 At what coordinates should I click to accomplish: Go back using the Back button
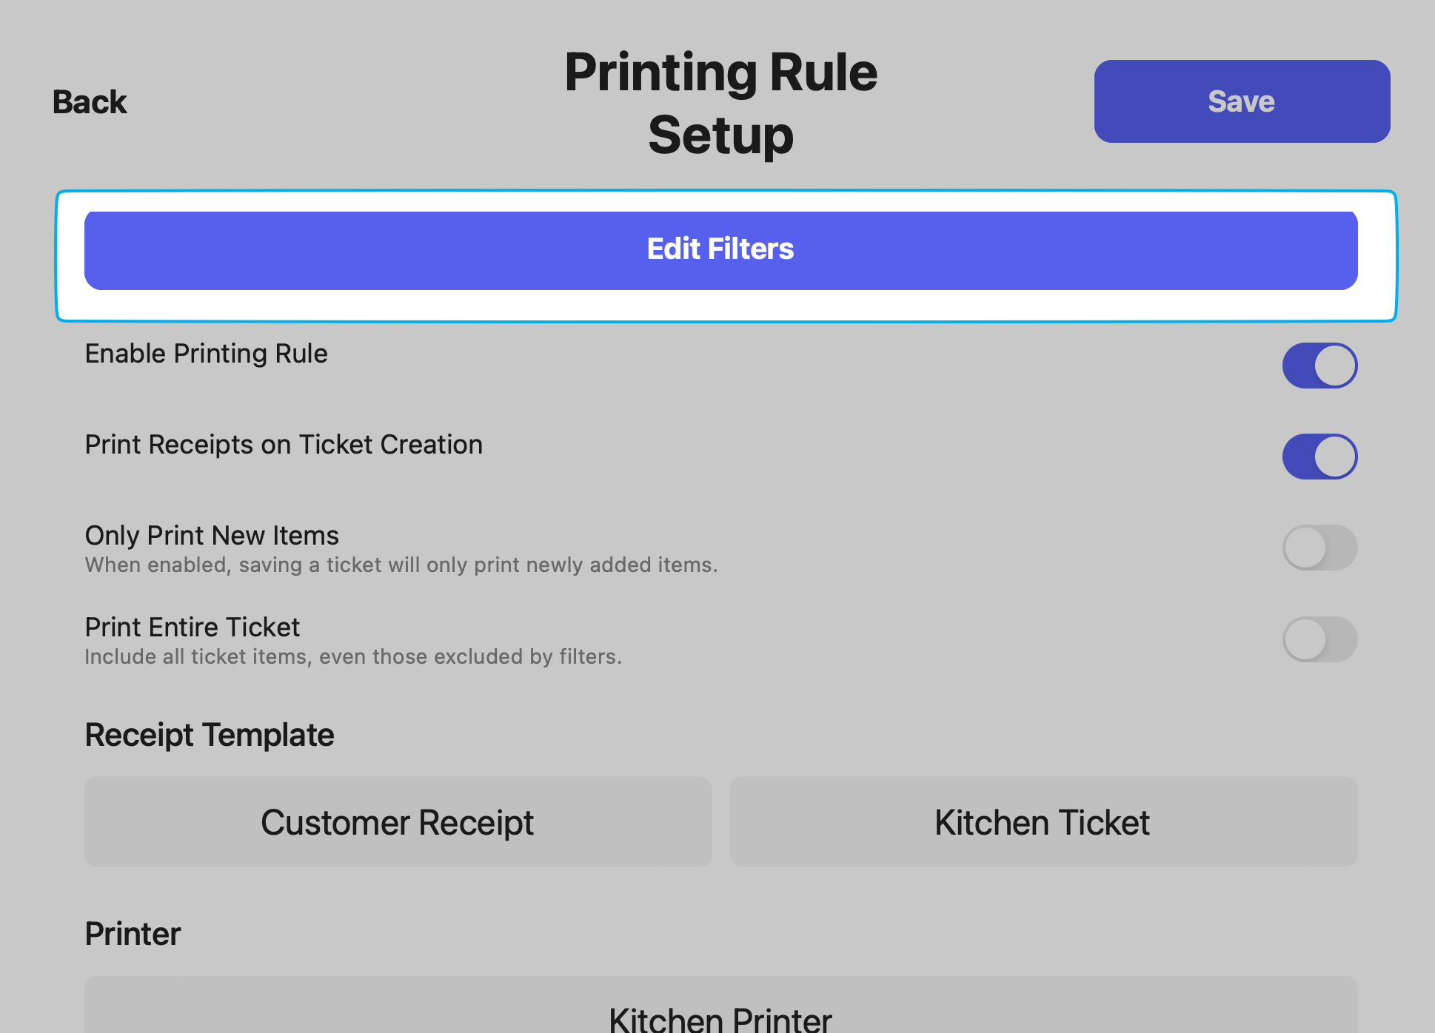(90, 102)
